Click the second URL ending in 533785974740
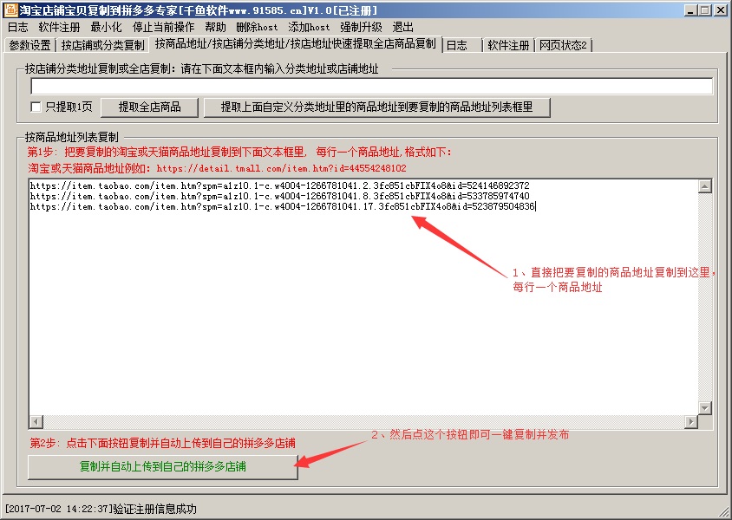This screenshot has width=732, height=520. tap(279, 196)
